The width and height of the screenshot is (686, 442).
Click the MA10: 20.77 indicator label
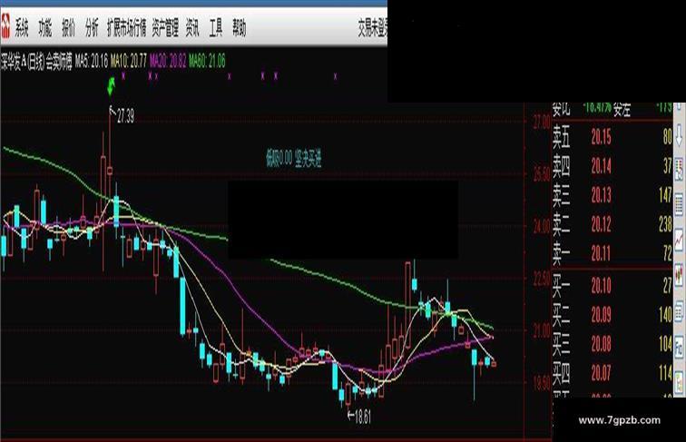pos(129,62)
